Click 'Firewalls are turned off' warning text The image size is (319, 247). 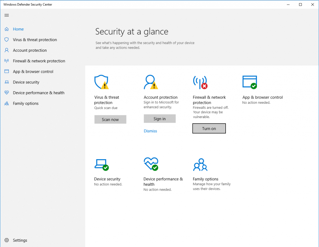(211, 112)
